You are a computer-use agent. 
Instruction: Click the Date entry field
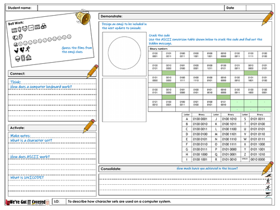[x=259, y=8]
